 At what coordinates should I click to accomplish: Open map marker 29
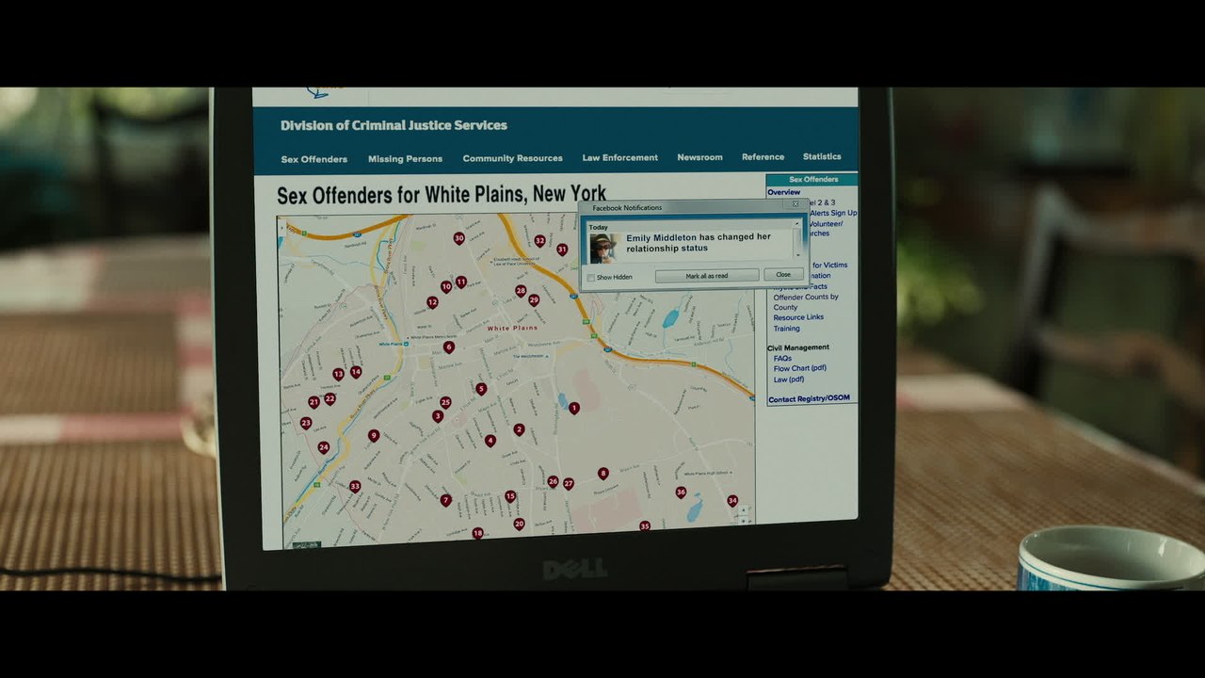pos(534,300)
